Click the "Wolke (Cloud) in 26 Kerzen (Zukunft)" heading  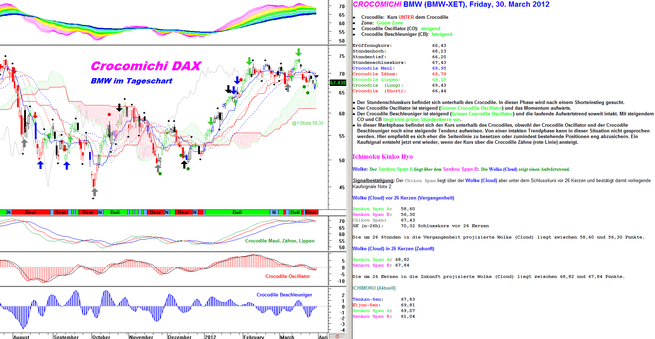(393, 248)
